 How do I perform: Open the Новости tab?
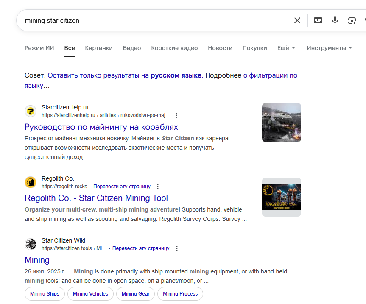point(220,48)
